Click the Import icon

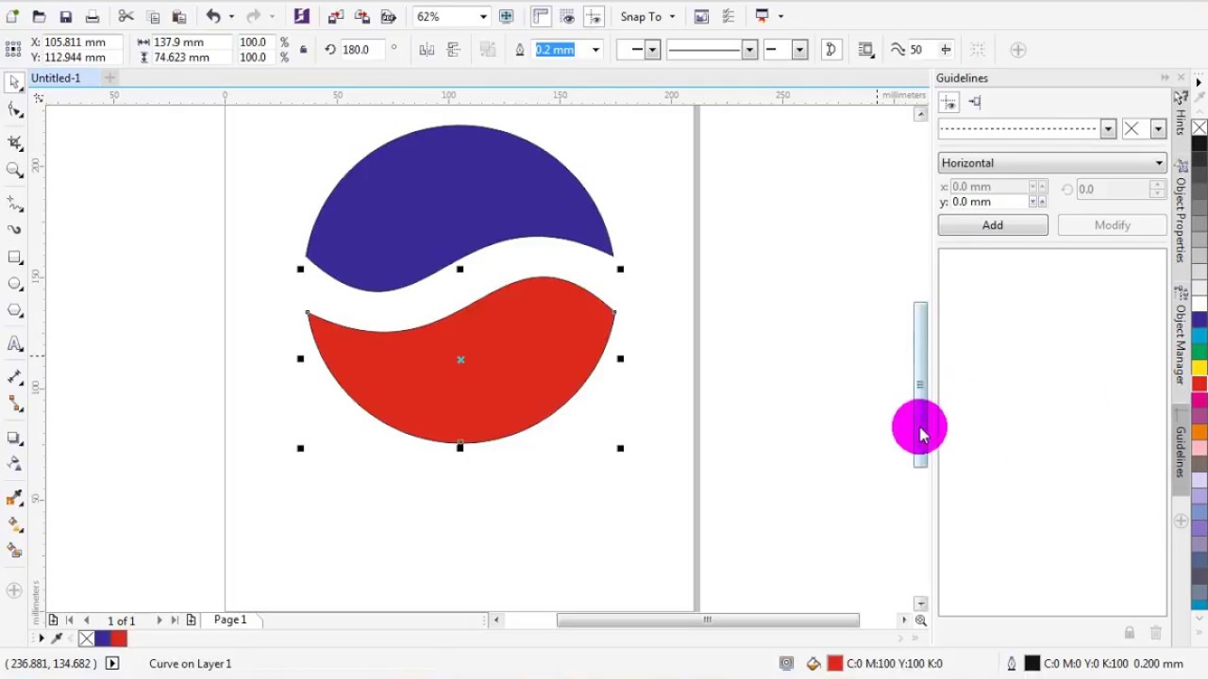(336, 17)
